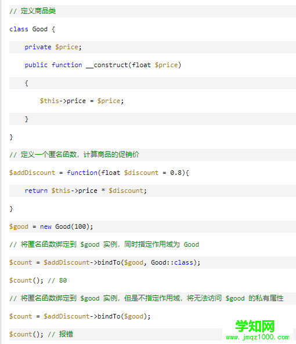296x344 pixels.
Task: Click the comment ending with '的私有属性'
Action: click(x=146, y=298)
